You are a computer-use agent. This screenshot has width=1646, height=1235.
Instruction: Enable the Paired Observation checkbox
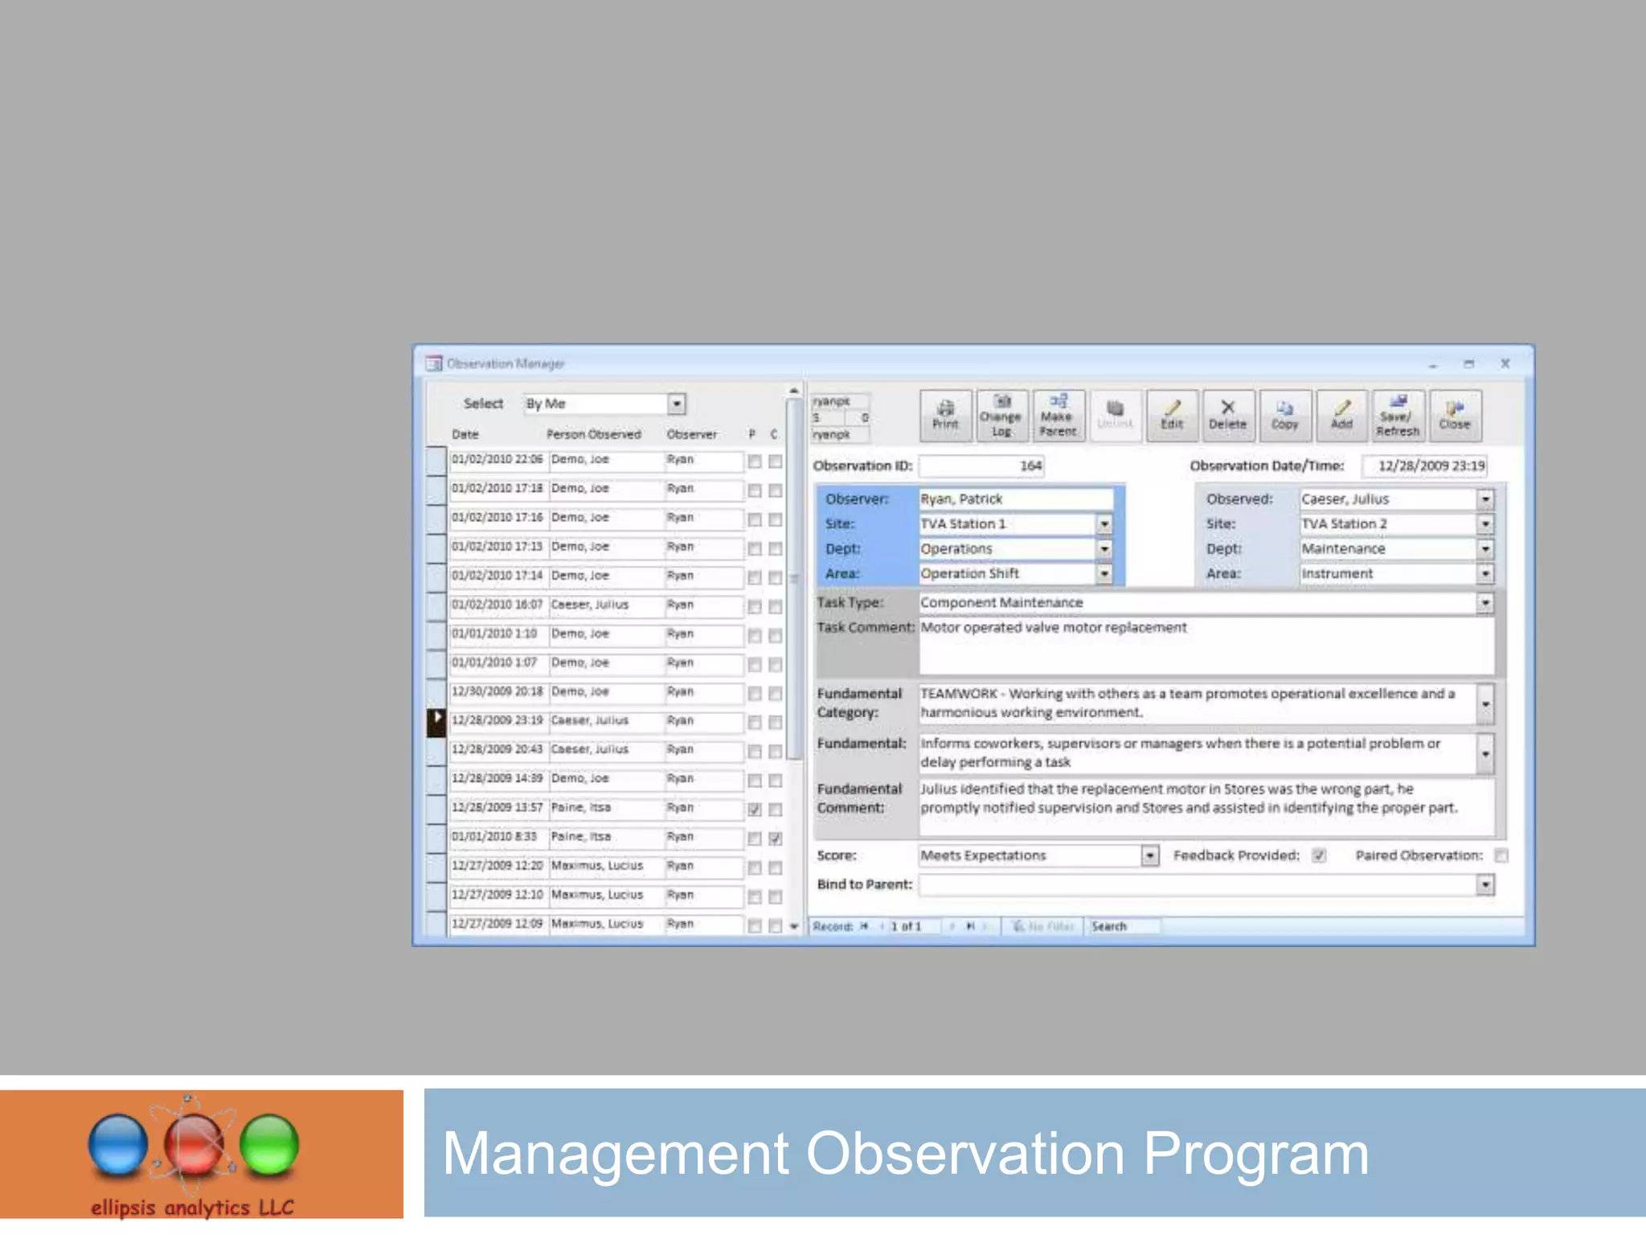(1501, 855)
